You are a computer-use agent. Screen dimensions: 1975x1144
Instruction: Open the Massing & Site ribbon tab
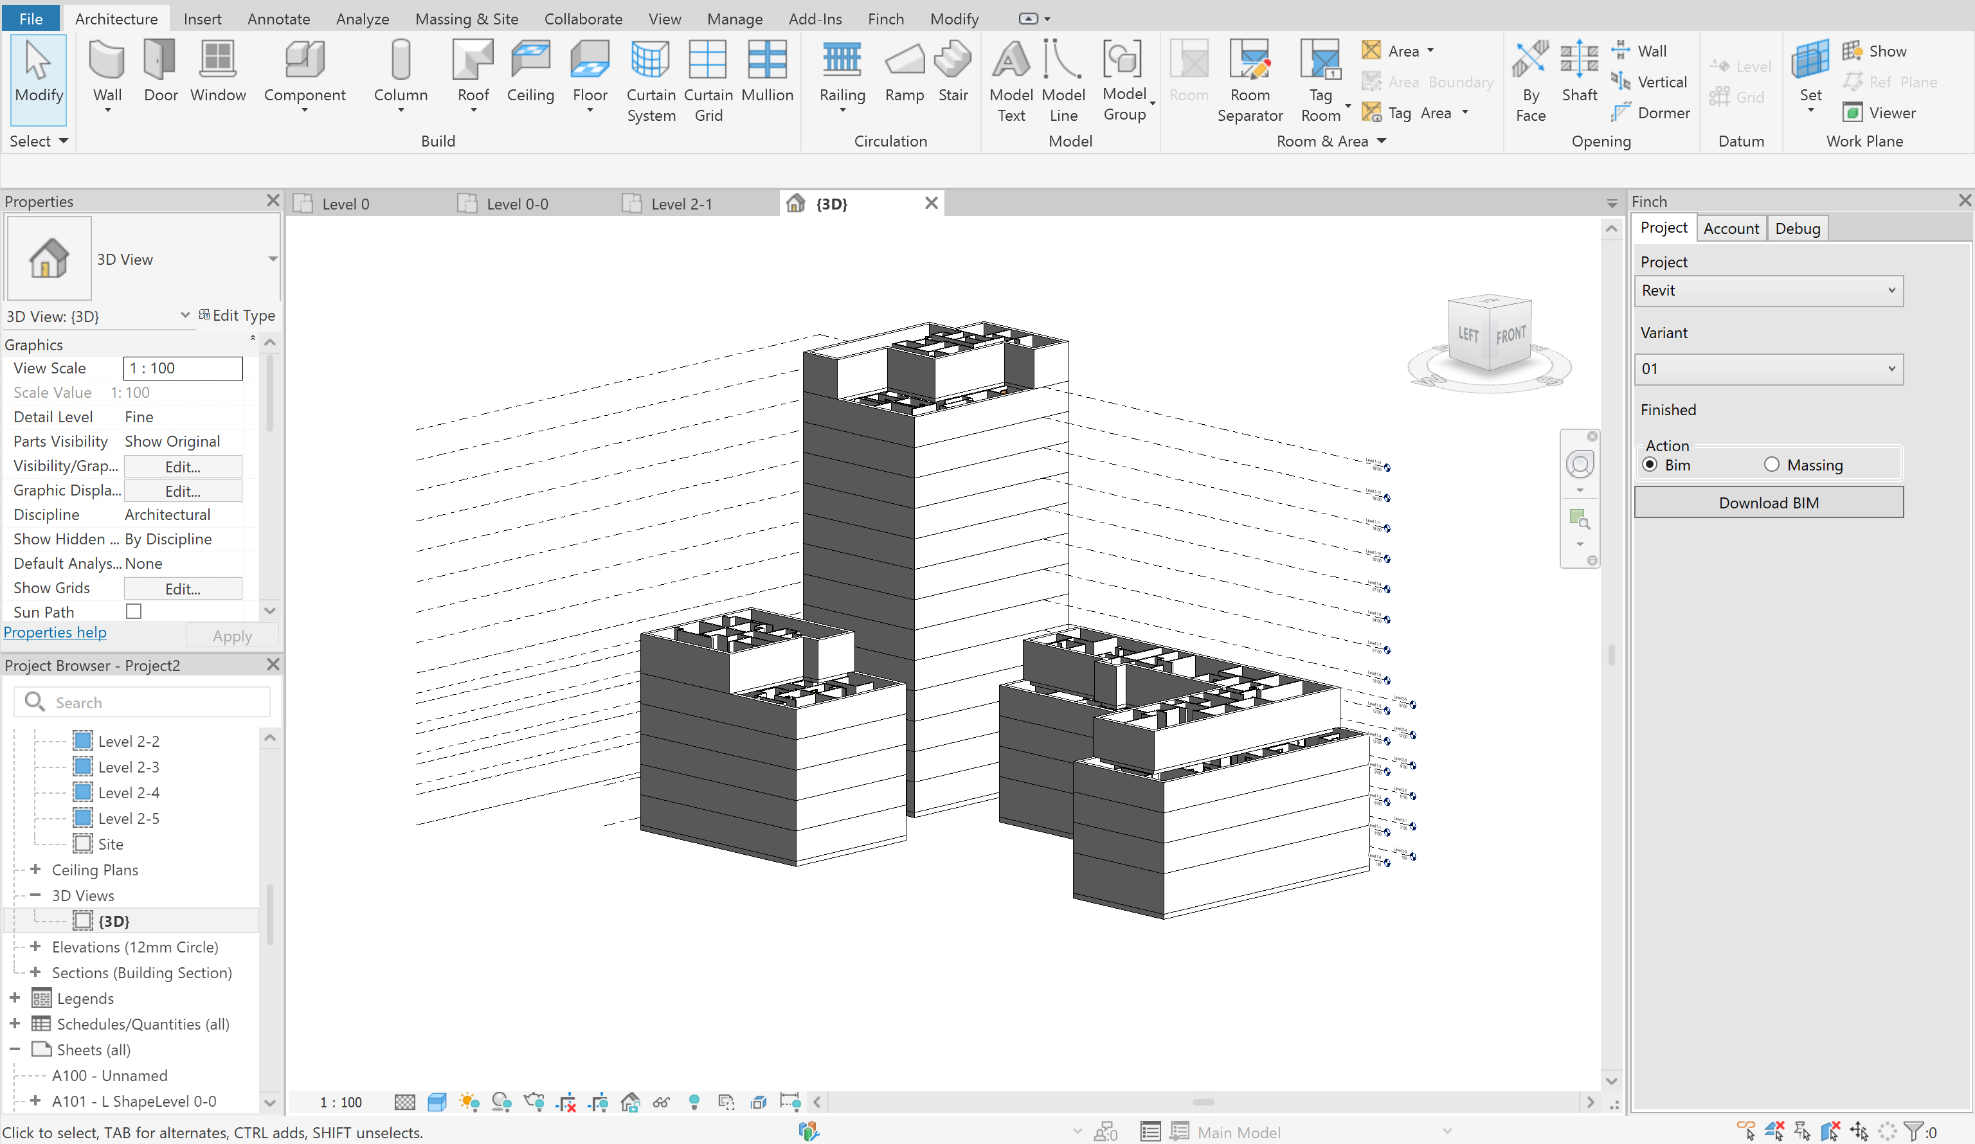pos(466,19)
